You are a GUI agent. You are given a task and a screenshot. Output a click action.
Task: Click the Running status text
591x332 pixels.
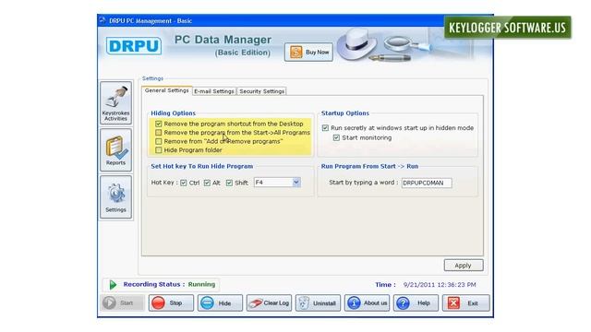(201, 284)
